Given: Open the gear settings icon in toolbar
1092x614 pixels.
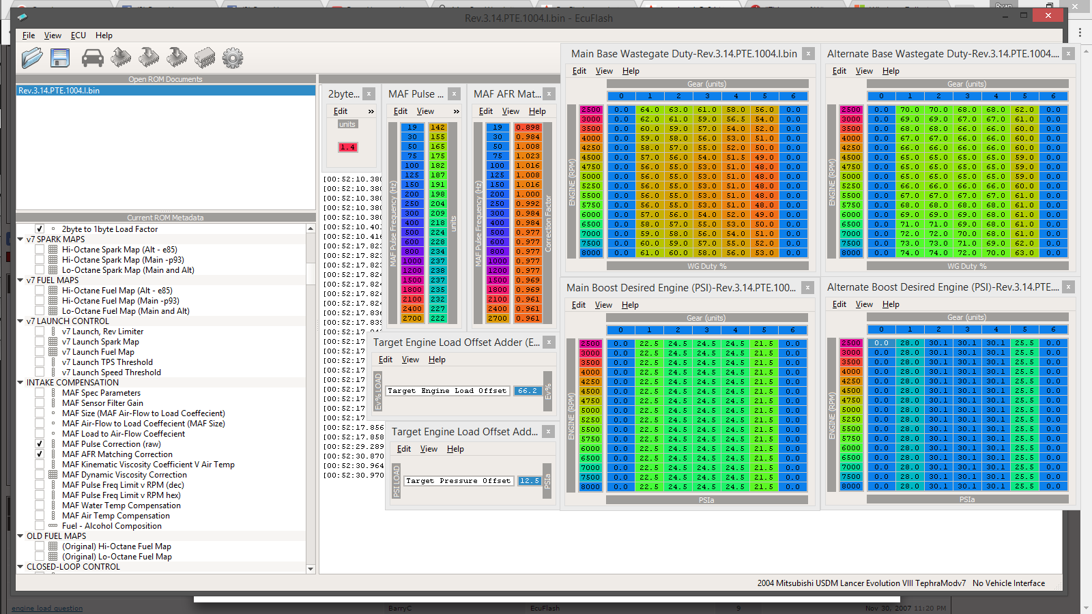Looking at the screenshot, I should point(233,58).
